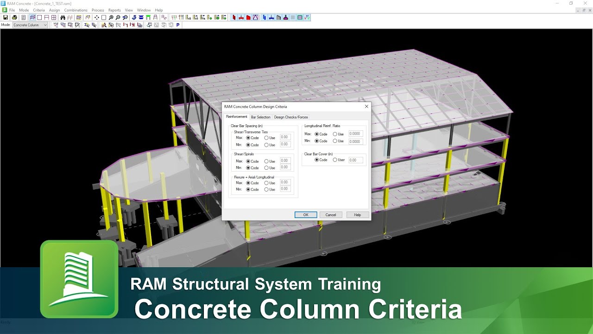Select Use for Shear/Spirals Min
Image resolution: width=593 pixels, height=334 pixels.
click(x=270, y=168)
